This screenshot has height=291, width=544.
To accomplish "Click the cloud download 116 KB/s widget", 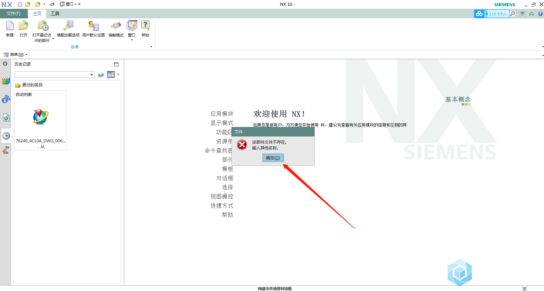I will coord(491,14).
